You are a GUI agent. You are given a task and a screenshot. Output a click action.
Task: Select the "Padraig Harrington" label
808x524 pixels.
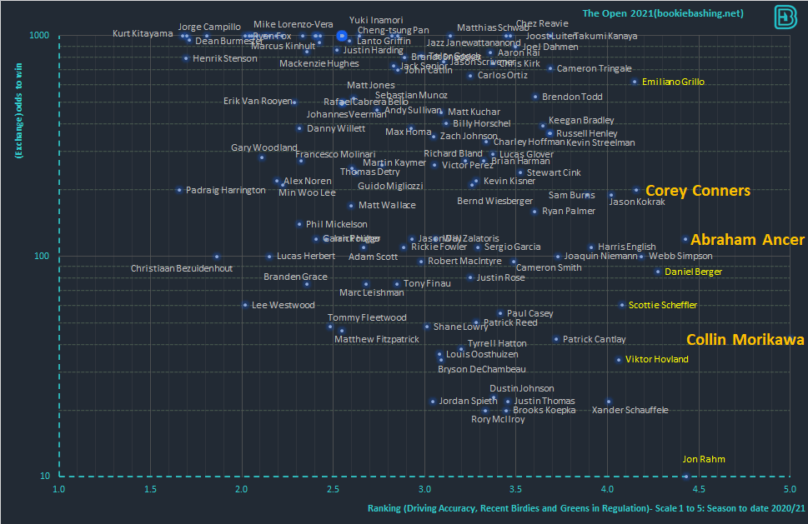pos(226,191)
